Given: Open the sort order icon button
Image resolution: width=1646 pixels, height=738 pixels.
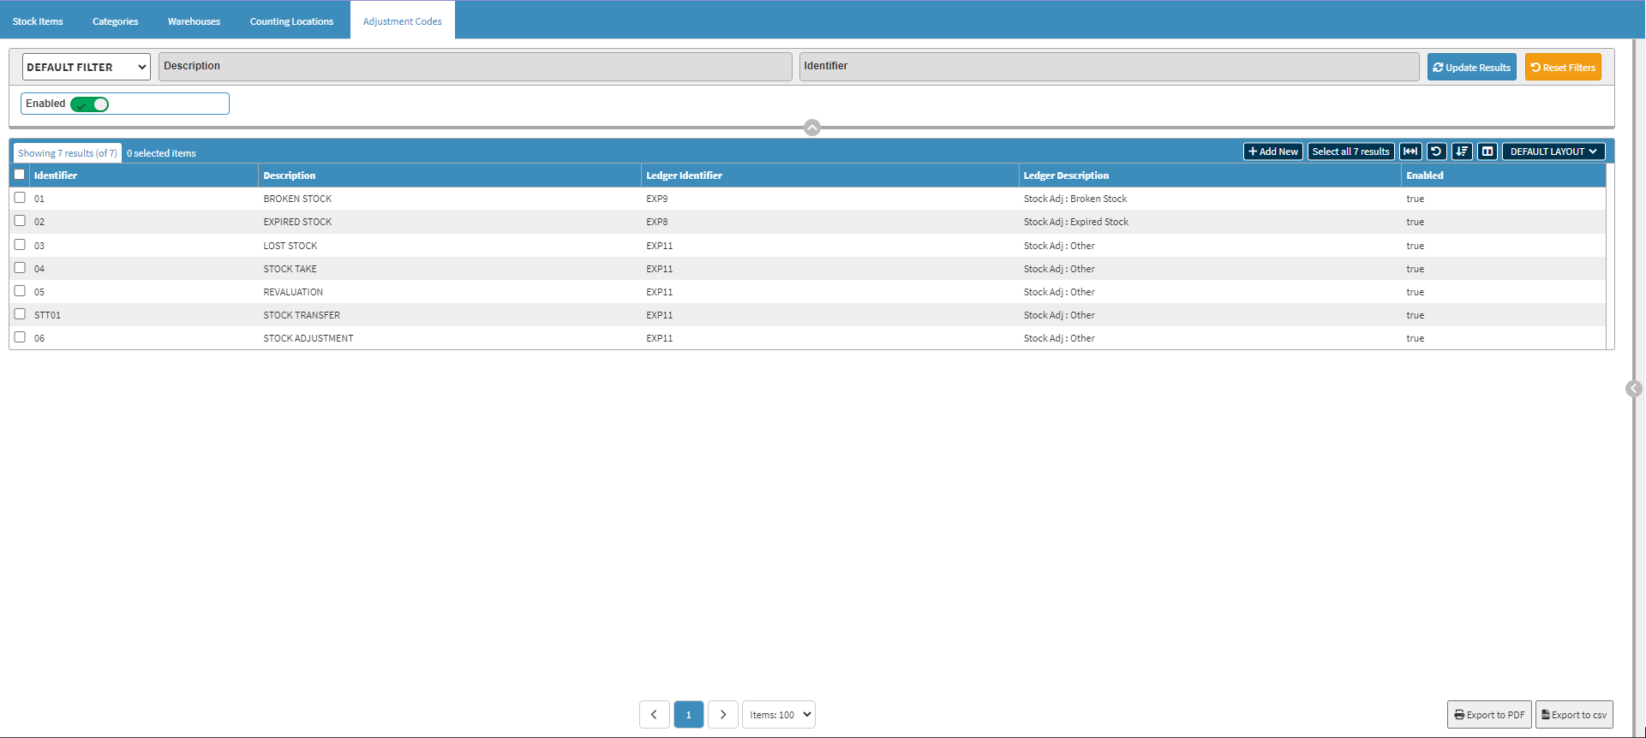Looking at the screenshot, I should point(1462,152).
